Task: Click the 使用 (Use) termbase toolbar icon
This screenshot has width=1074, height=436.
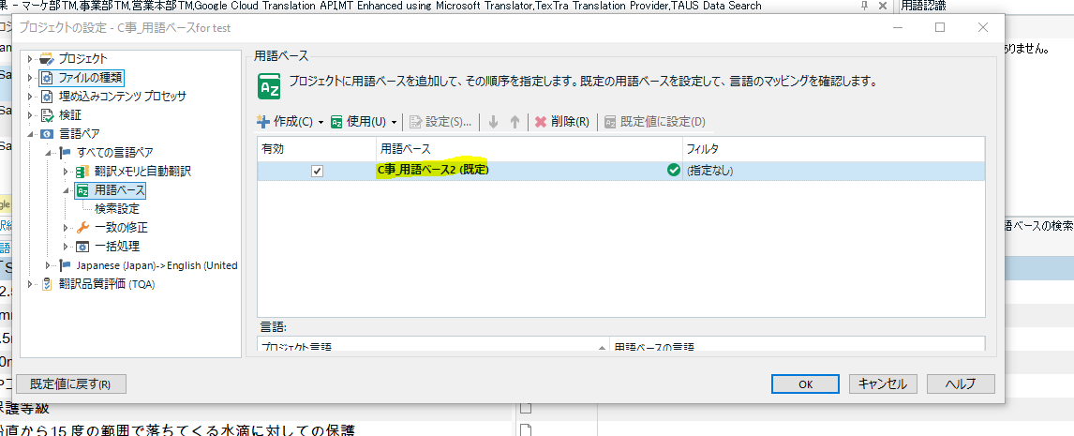Action: coord(337,122)
